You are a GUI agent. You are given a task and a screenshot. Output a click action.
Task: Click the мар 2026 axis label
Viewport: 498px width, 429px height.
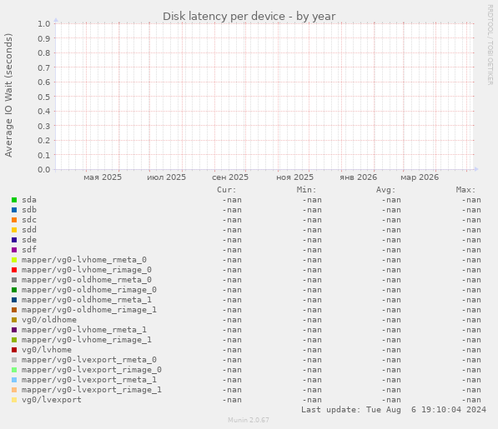420,177
